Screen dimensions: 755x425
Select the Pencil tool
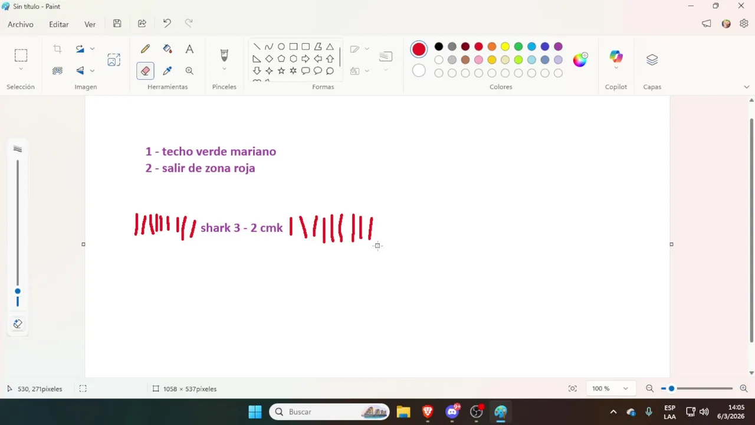pos(145,49)
